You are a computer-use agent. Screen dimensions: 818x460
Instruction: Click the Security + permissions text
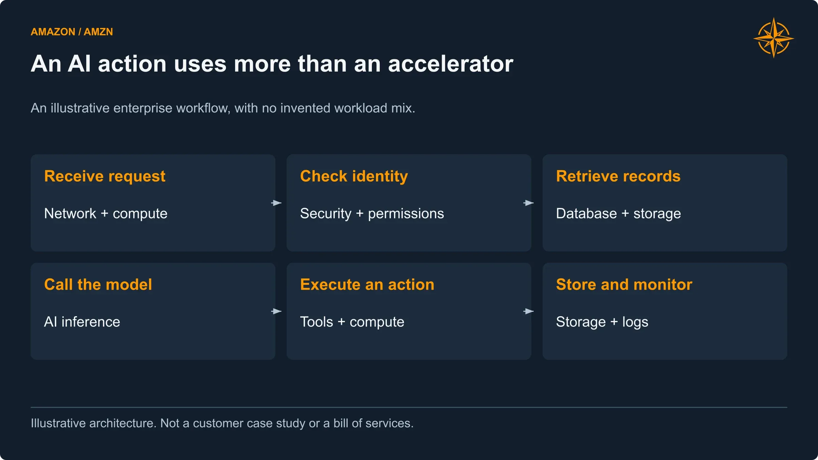pyautogui.click(x=372, y=214)
